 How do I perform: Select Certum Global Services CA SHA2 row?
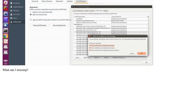[x=111, y=22]
